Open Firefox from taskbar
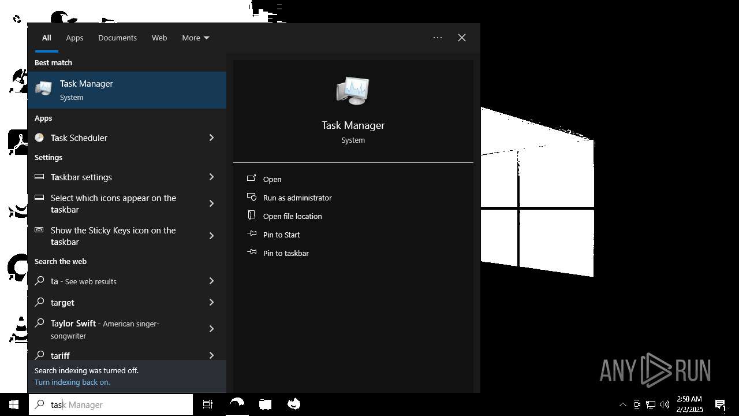739x416 pixels. pyautogui.click(x=294, y=404)
